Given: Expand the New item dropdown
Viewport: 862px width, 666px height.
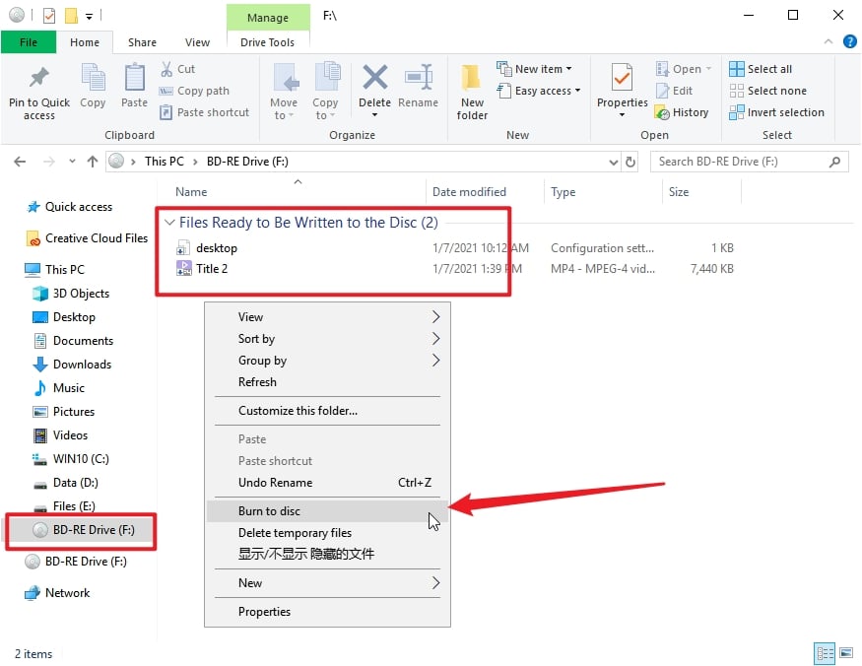Looking at the screenshot, I should coord(538,69).
